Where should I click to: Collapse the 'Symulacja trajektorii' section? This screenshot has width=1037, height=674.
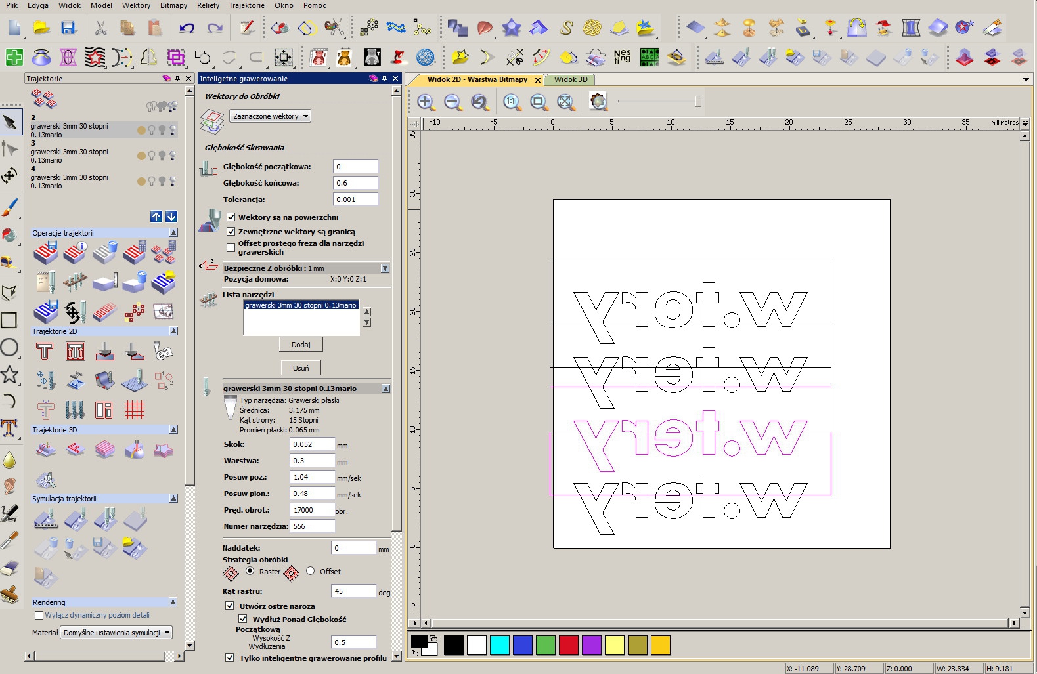coord(173,499)
